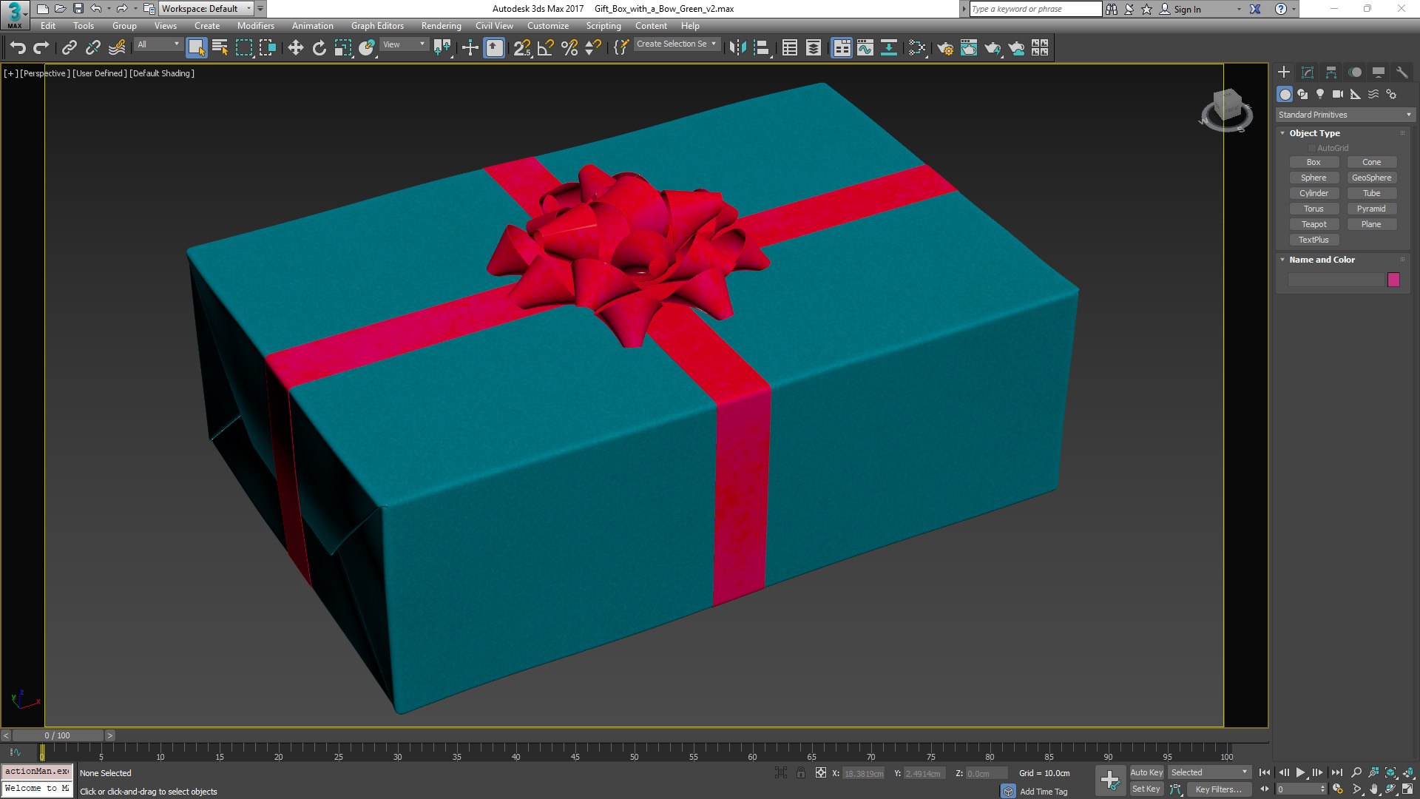The height and width of the screenshot is (799, 1420).
Task: Open the Graph Editors menu
Action: (377, 26)
